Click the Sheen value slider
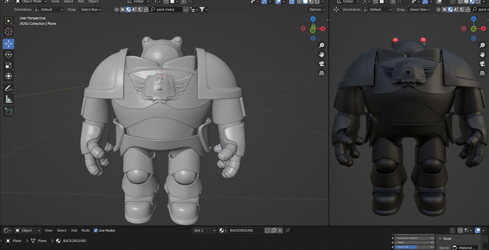 point(414,242)
